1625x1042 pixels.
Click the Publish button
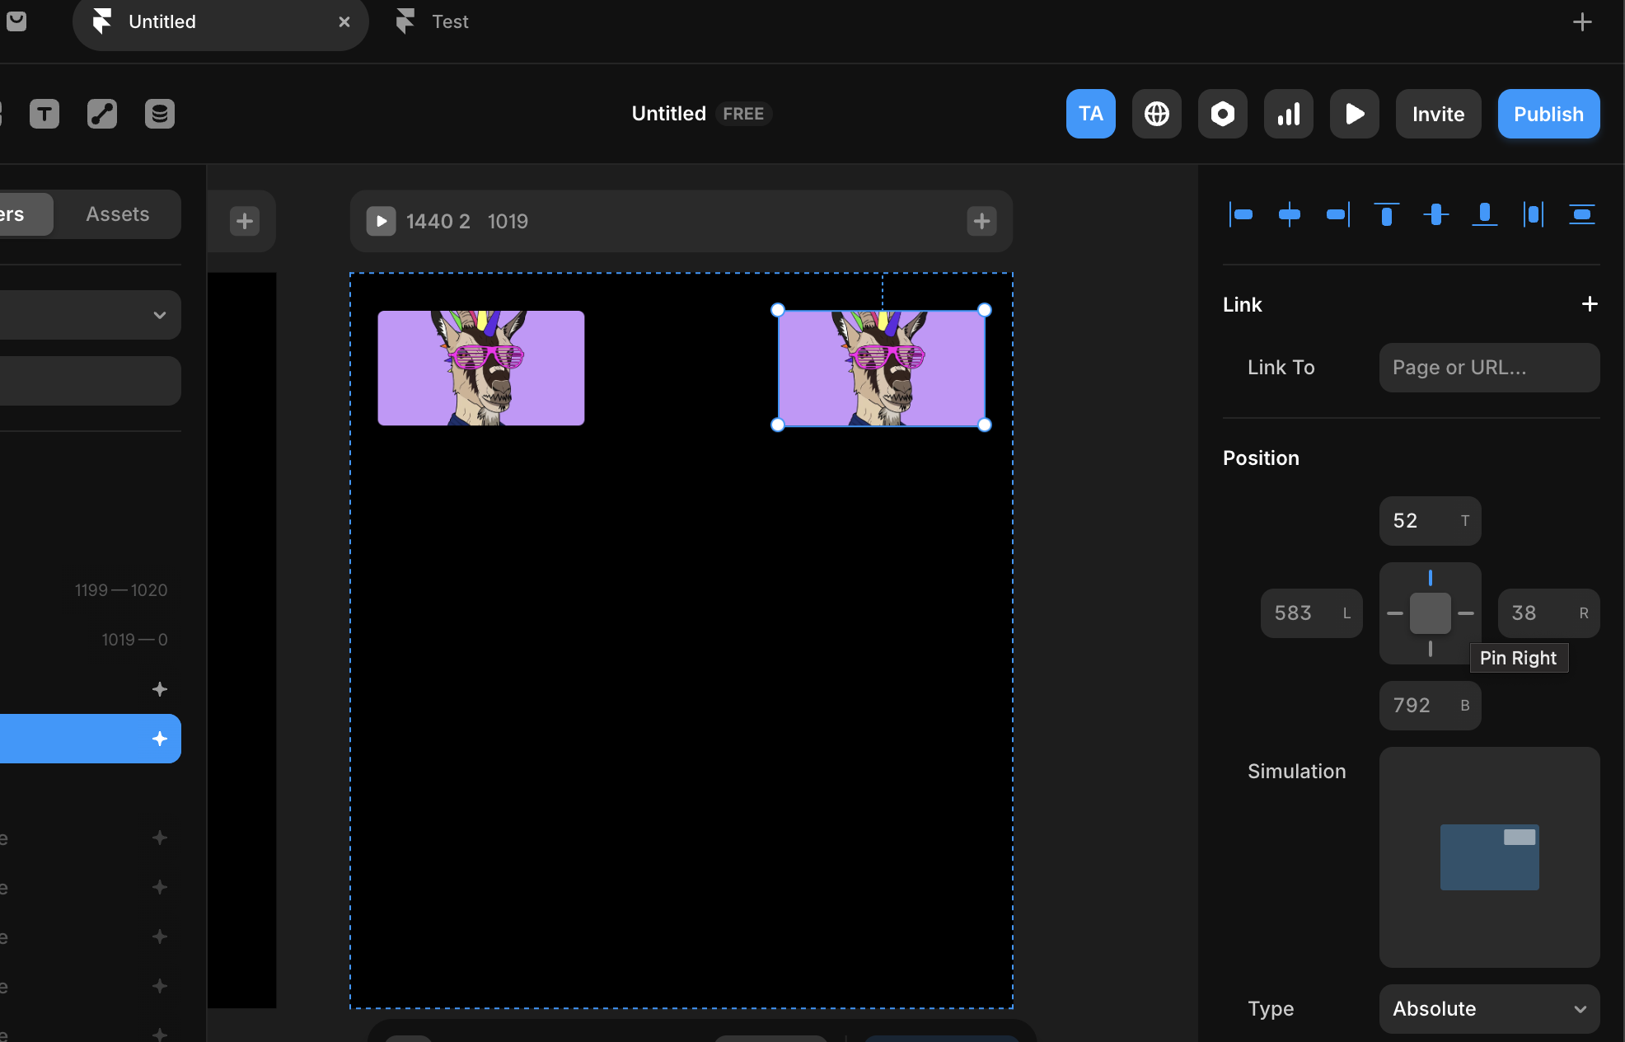pos(1548,114)
